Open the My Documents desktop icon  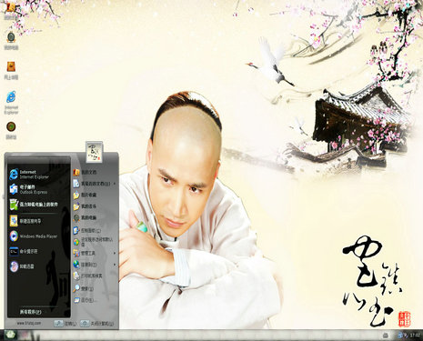tap(11, 11)
